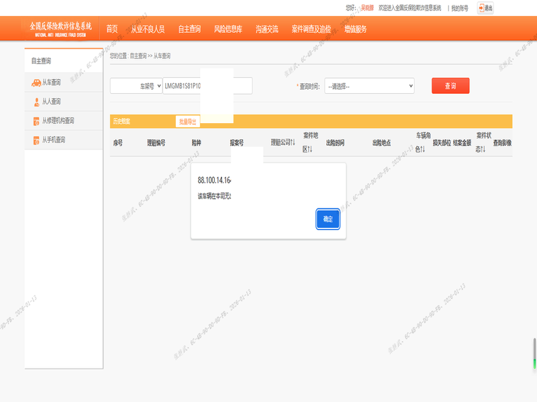The width and height of the screenshot is (537, 402).
Task: Click the 全国反保险欺诈信息系统 logo
Action: pos(60,28)
